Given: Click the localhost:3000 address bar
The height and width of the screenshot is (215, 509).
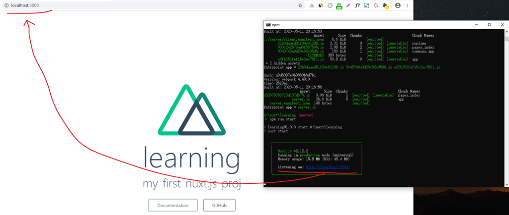Looking at the screenshot, I should coord(153,5).
